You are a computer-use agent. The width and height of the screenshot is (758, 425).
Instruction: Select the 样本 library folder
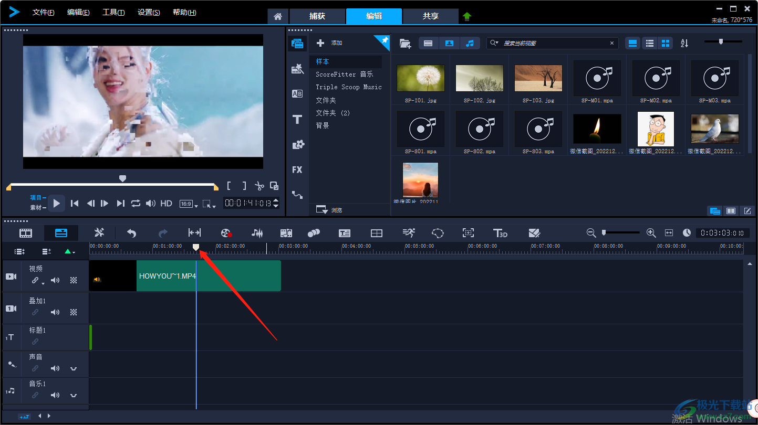pos(346,62)
